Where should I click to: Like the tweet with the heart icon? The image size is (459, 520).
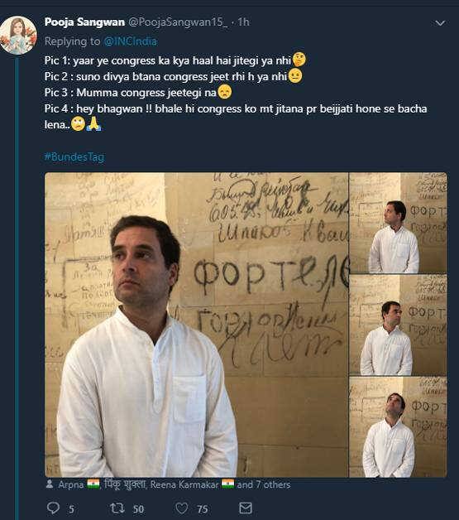181,508
